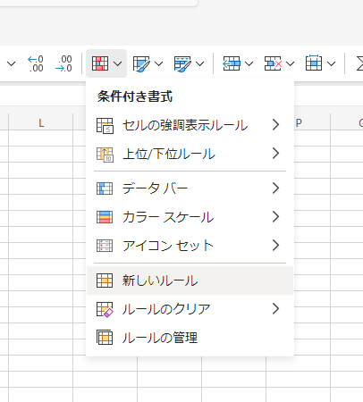Expand arrow beside データ バー
This screenshot has width=363, height=402.
click(275, 188)
